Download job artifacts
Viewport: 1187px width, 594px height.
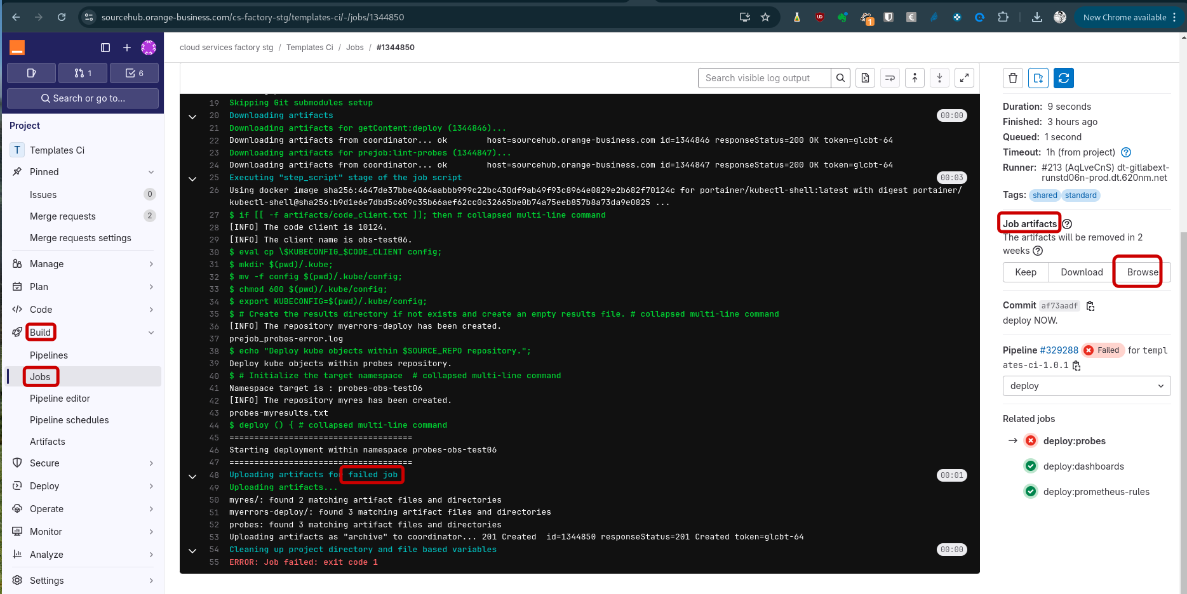[x=1082, y=272]
